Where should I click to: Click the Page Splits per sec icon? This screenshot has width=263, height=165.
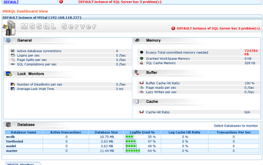pyautogui.click(x=13, y=60)
